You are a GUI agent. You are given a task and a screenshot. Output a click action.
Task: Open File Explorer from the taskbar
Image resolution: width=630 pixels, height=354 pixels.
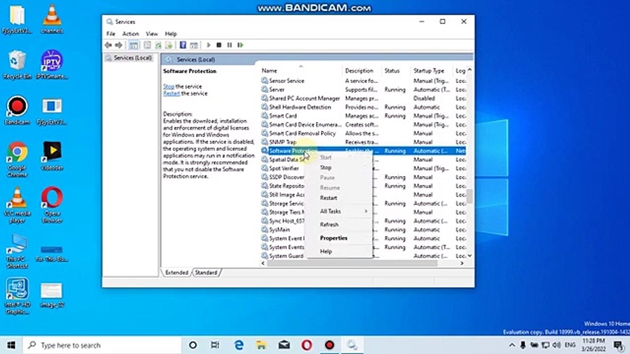[261, 345]
